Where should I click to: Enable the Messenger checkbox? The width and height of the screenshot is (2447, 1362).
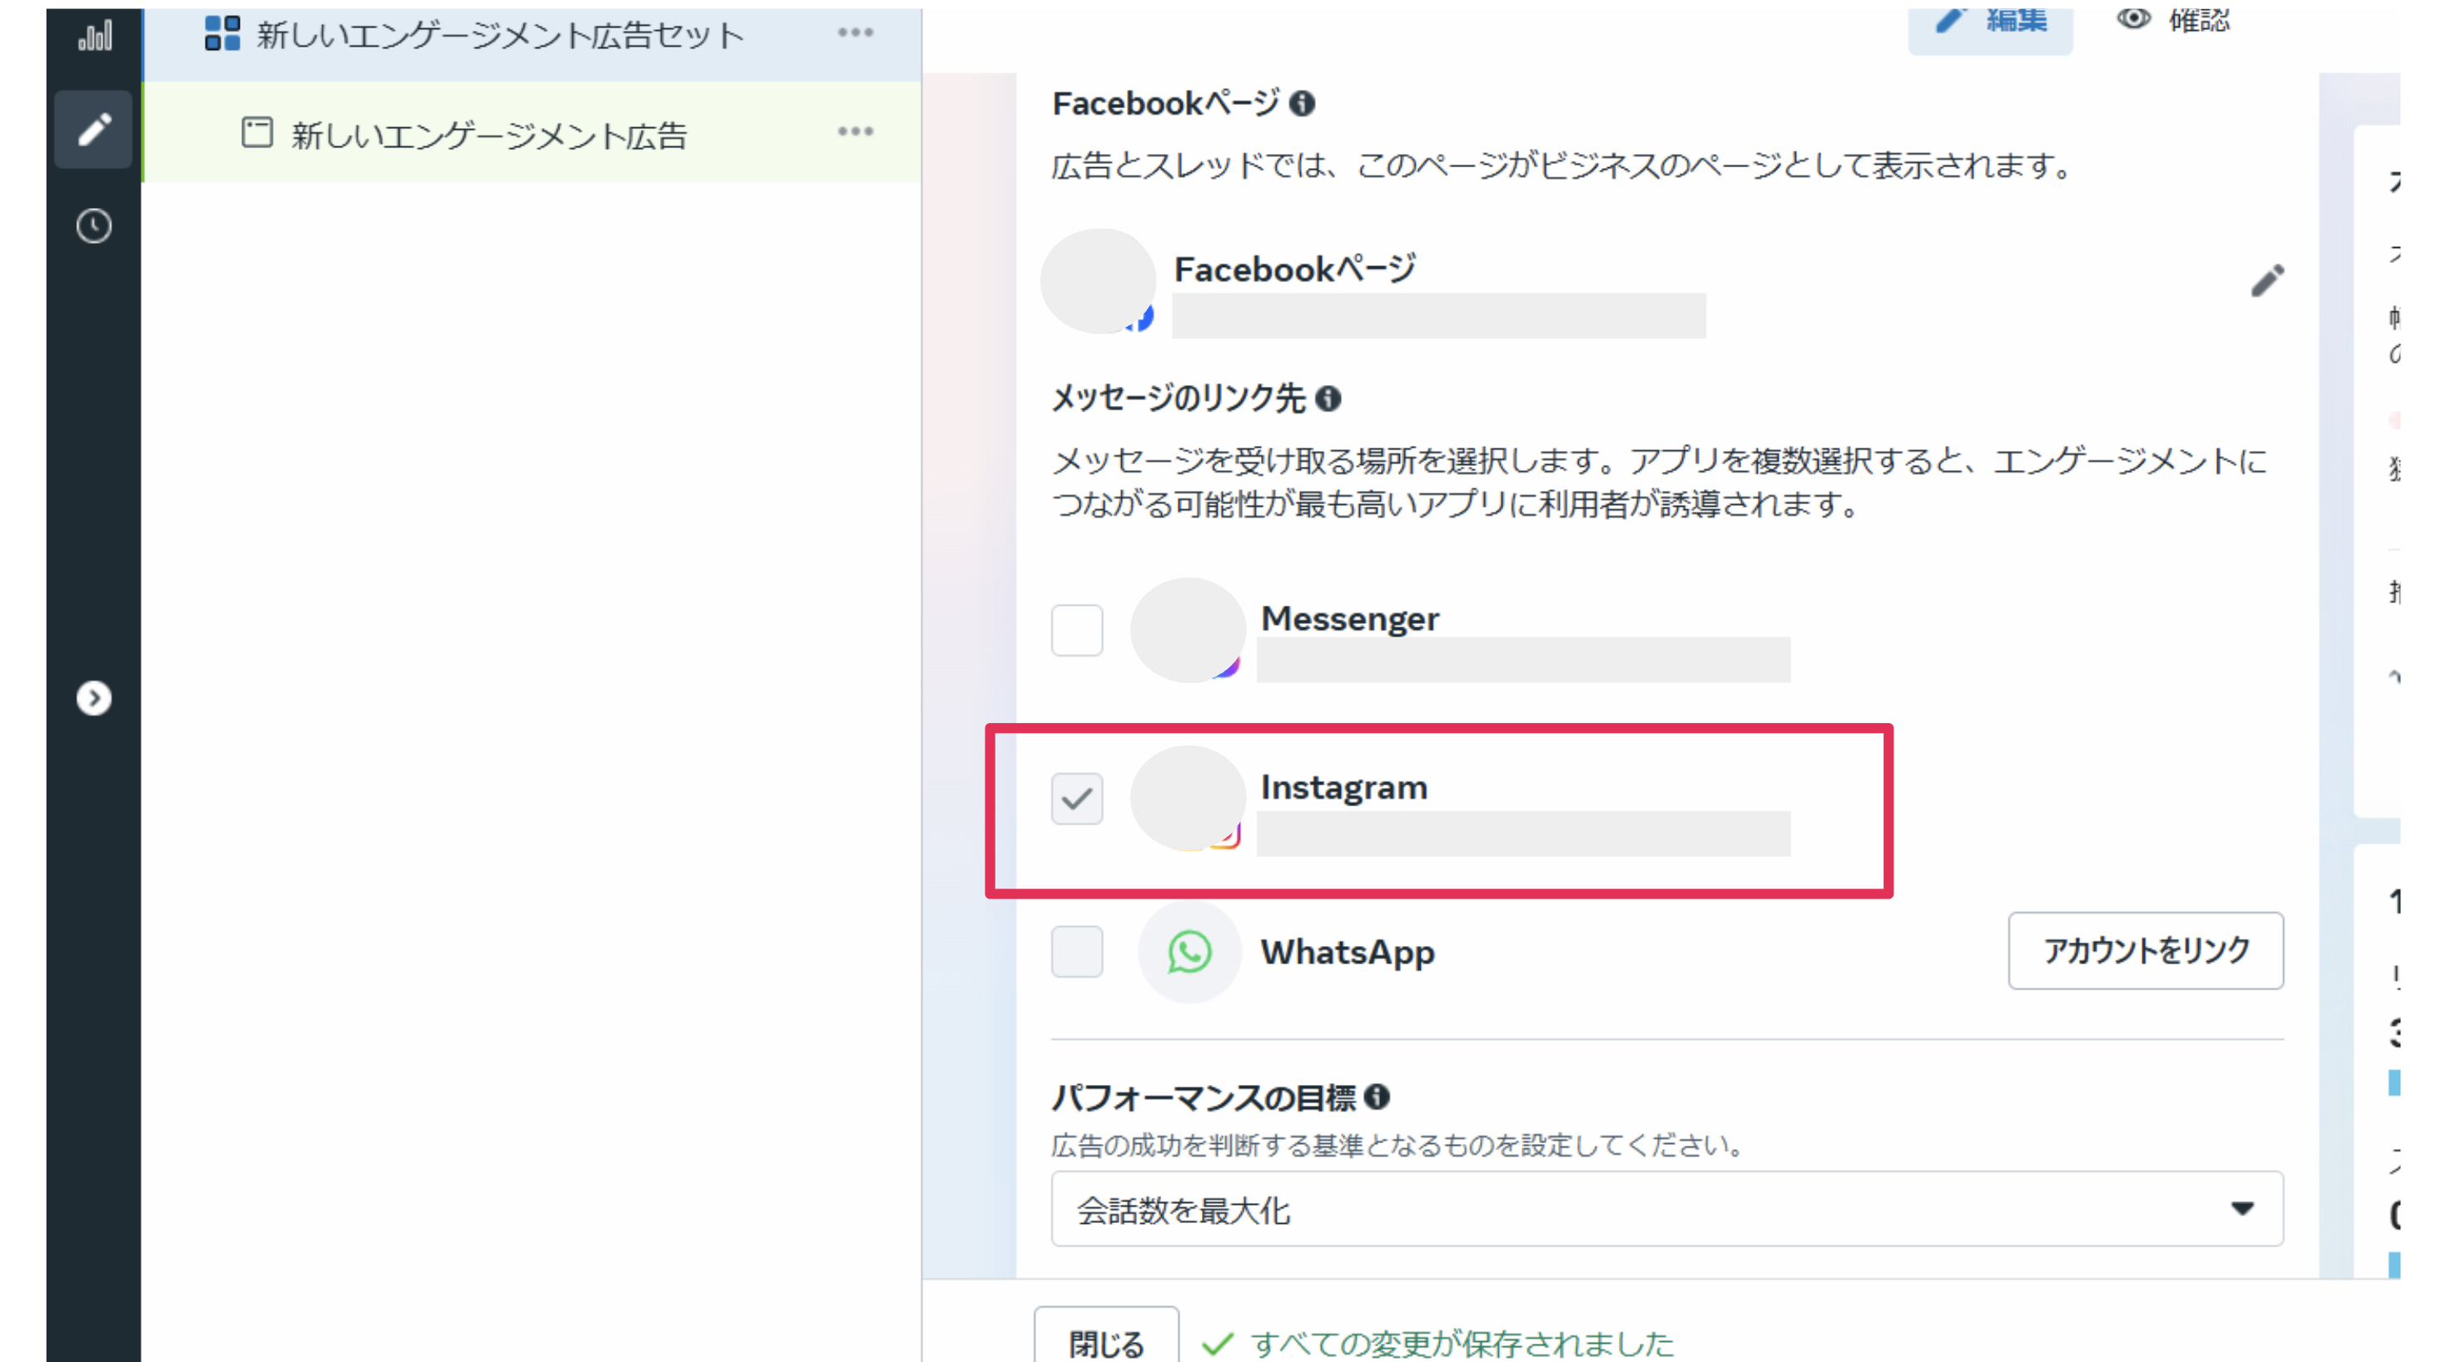coord(1077,630)
